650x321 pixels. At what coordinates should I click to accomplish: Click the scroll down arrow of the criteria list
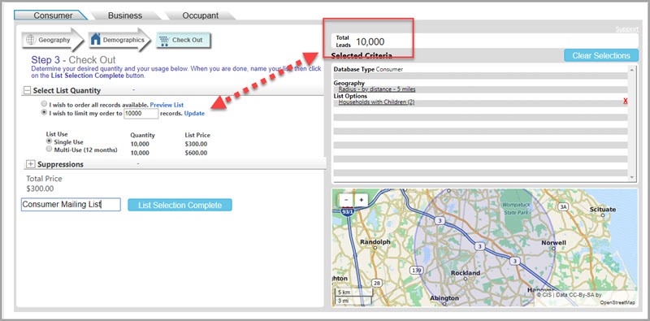[x=632, y=177]
